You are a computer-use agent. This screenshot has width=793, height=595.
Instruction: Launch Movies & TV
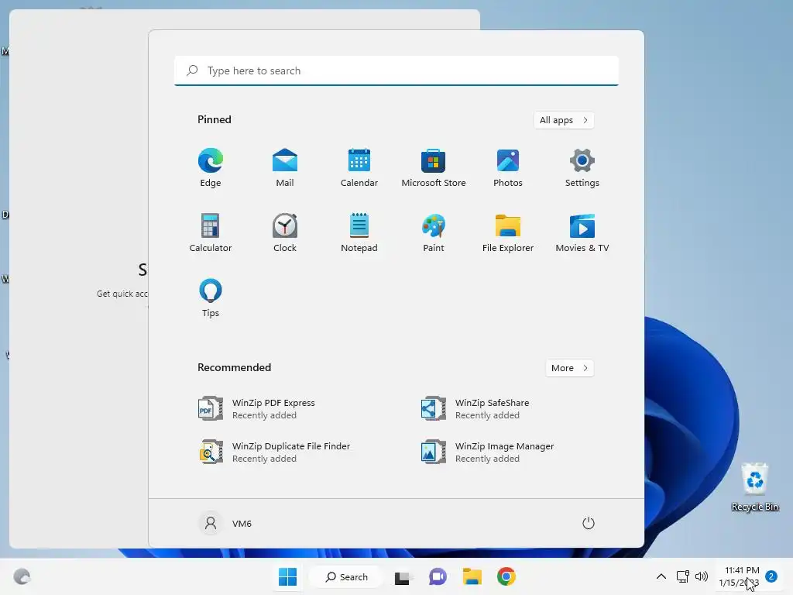582,232
